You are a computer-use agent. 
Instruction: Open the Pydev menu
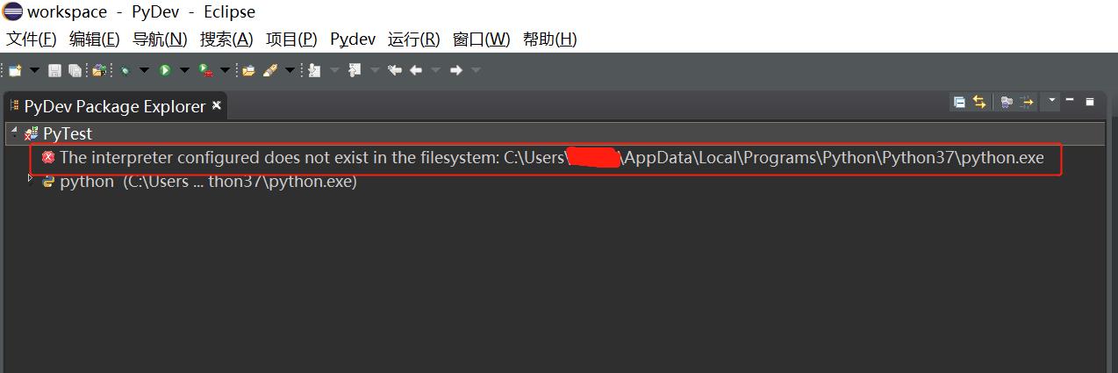coord(353,39)
